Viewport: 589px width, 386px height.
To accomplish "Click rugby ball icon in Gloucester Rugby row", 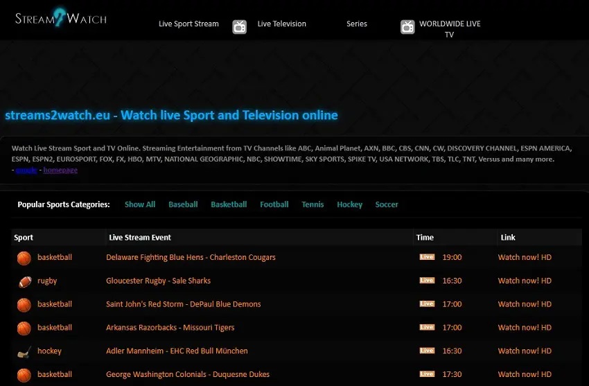I will 25,281.
